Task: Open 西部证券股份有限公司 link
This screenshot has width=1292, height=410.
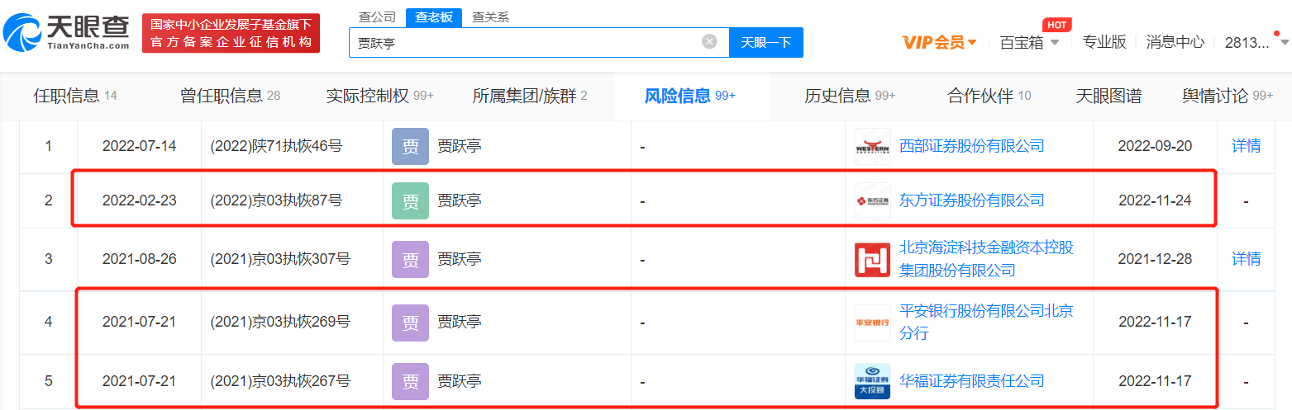Action: click(972, 146)
